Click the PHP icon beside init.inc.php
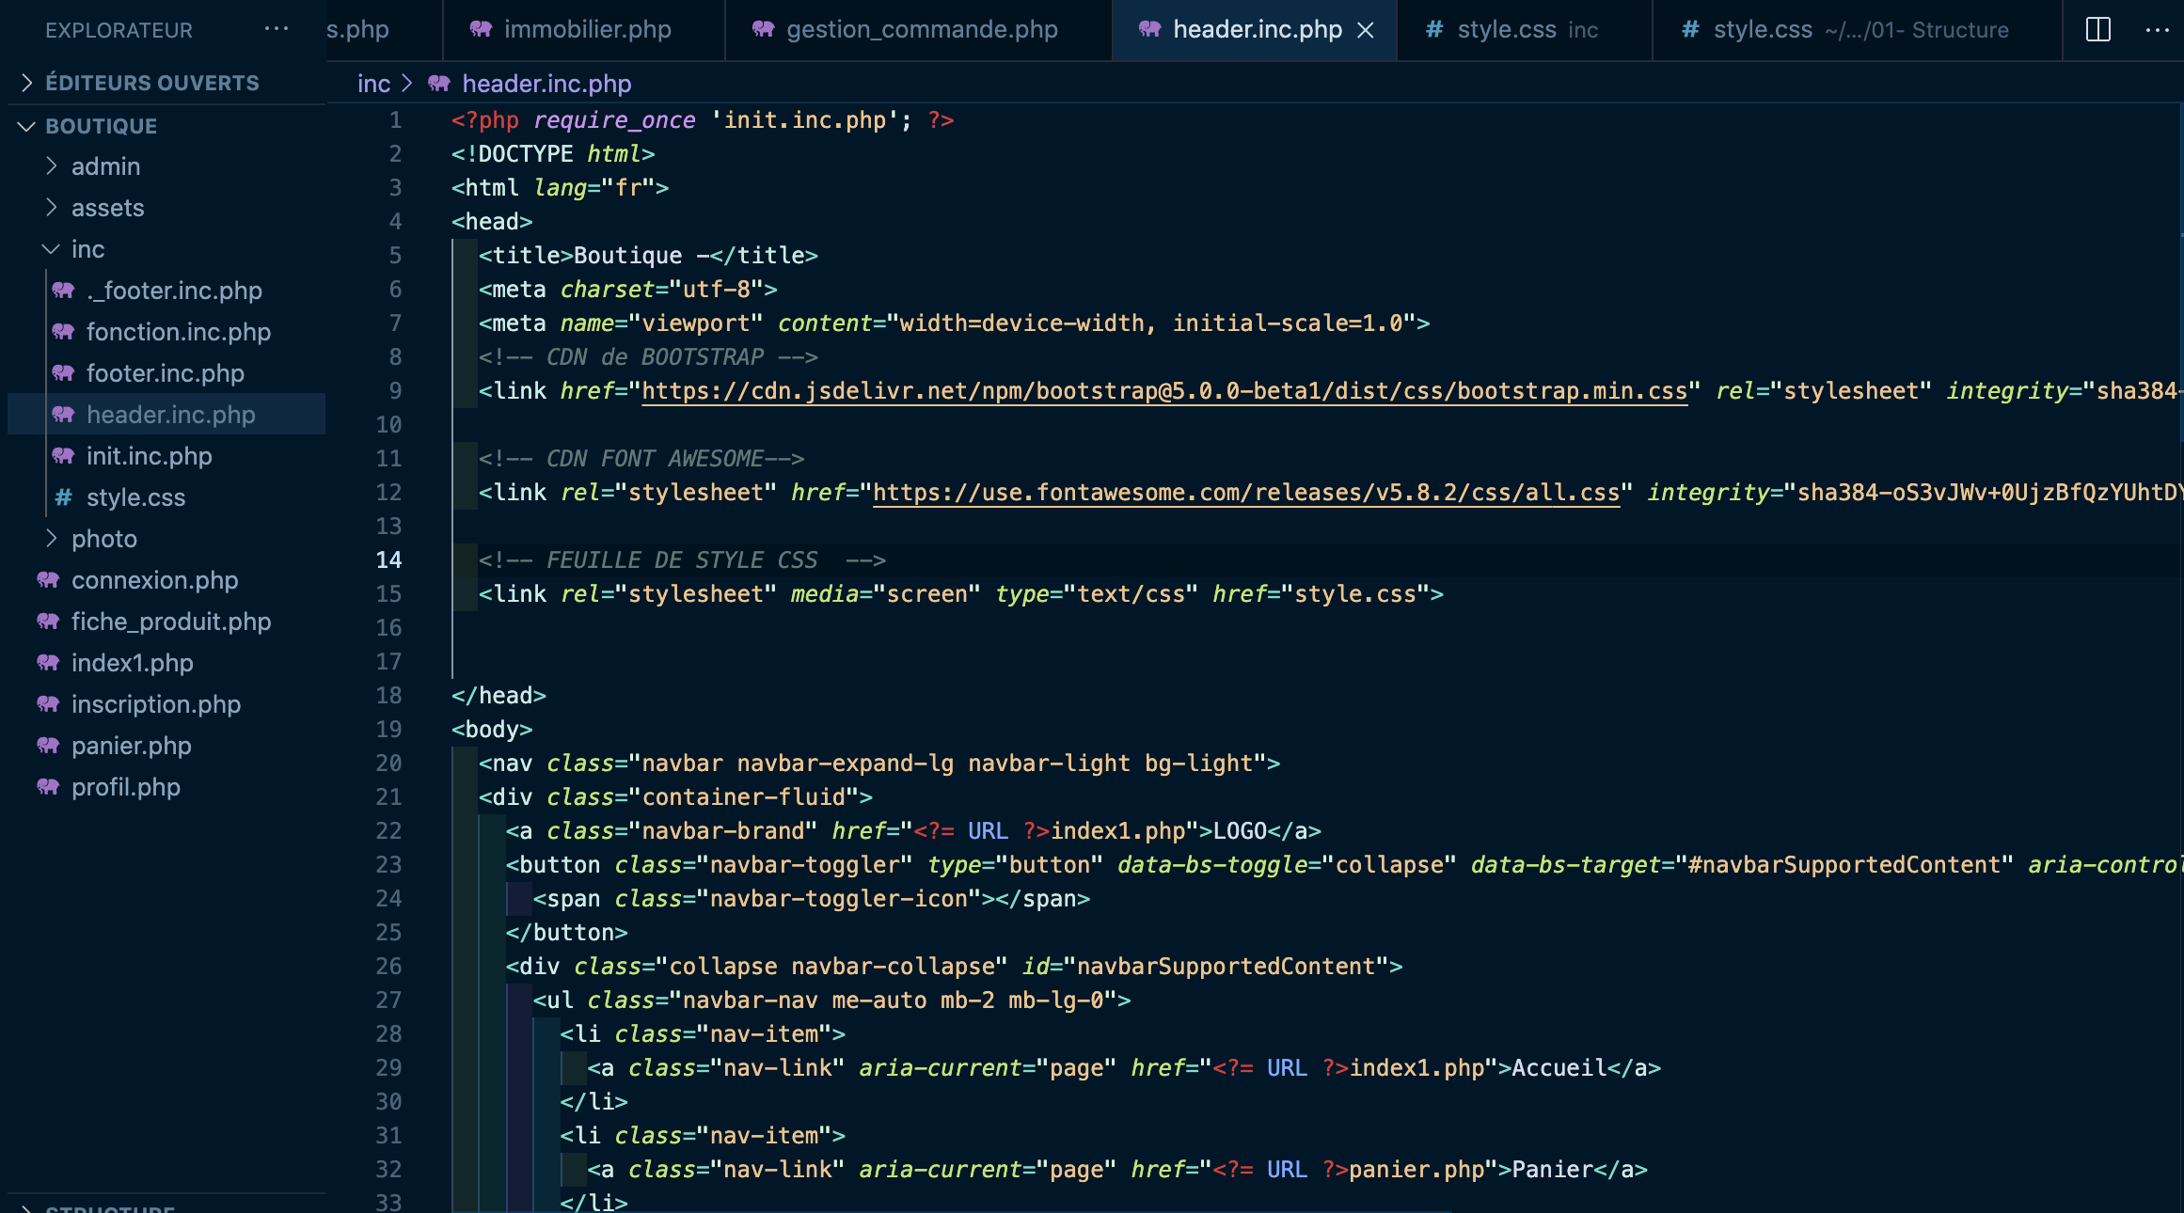2184x1213 pixels. (x=62, y=456)
